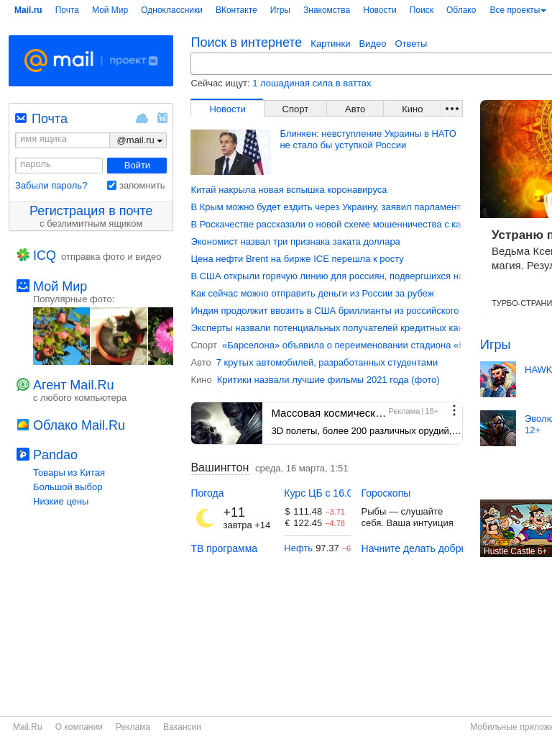
Task: Open Знакомства in top navigation
Action: click(327, 10)
